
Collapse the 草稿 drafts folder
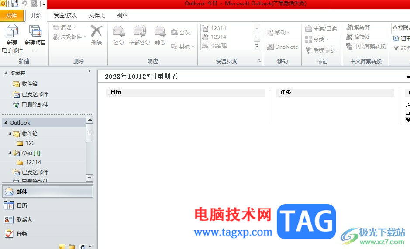pyautogui.click(x=10, y=153)
